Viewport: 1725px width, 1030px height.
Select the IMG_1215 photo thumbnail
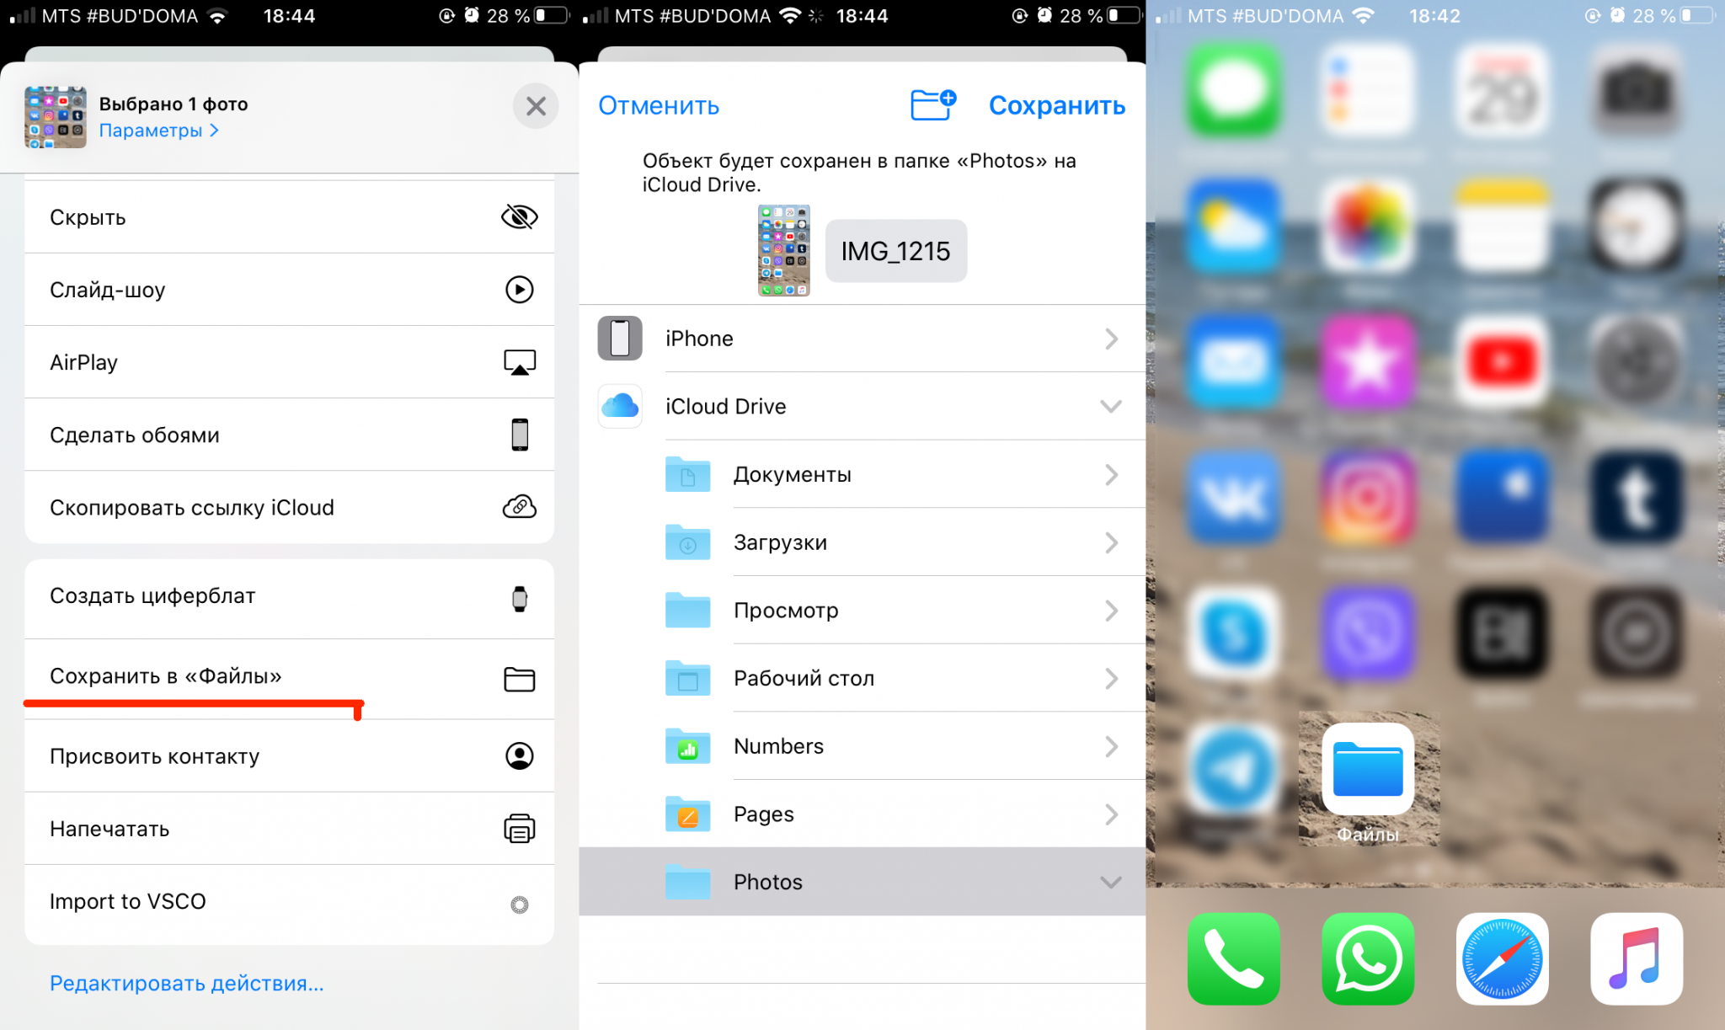coord(785,249)
